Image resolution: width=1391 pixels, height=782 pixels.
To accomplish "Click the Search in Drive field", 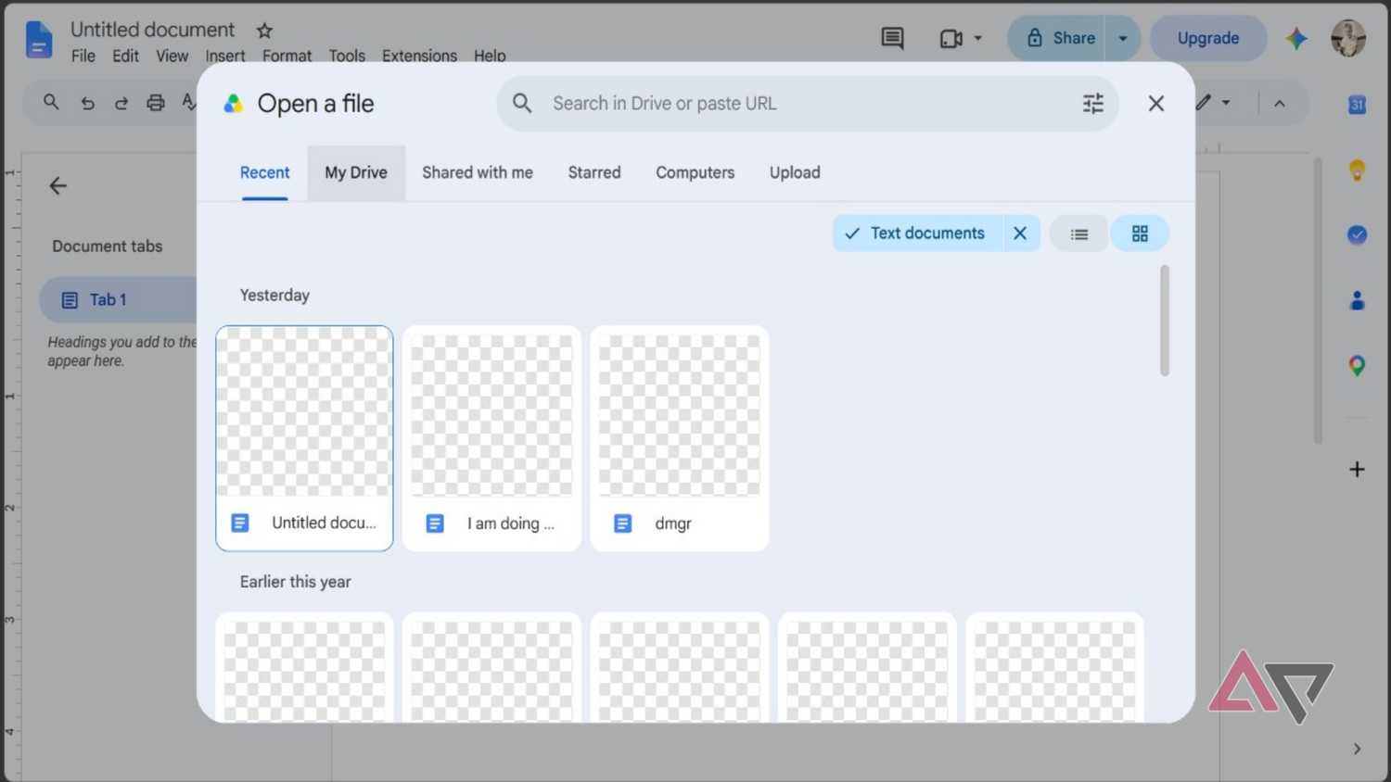I will (x=808, y=104).
